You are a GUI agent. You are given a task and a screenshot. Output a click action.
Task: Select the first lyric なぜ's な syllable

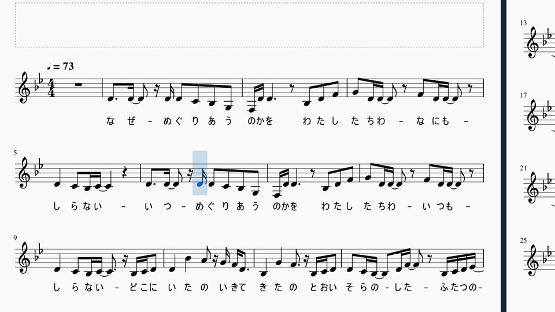point(110,121)
